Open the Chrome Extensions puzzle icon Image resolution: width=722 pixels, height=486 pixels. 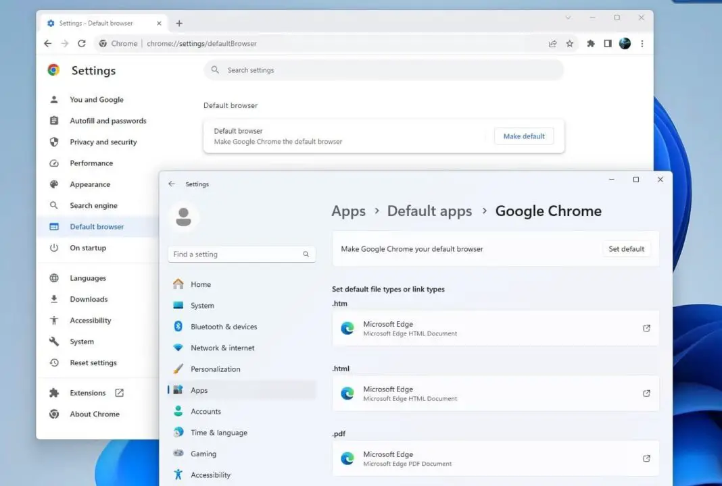[590, 43]
